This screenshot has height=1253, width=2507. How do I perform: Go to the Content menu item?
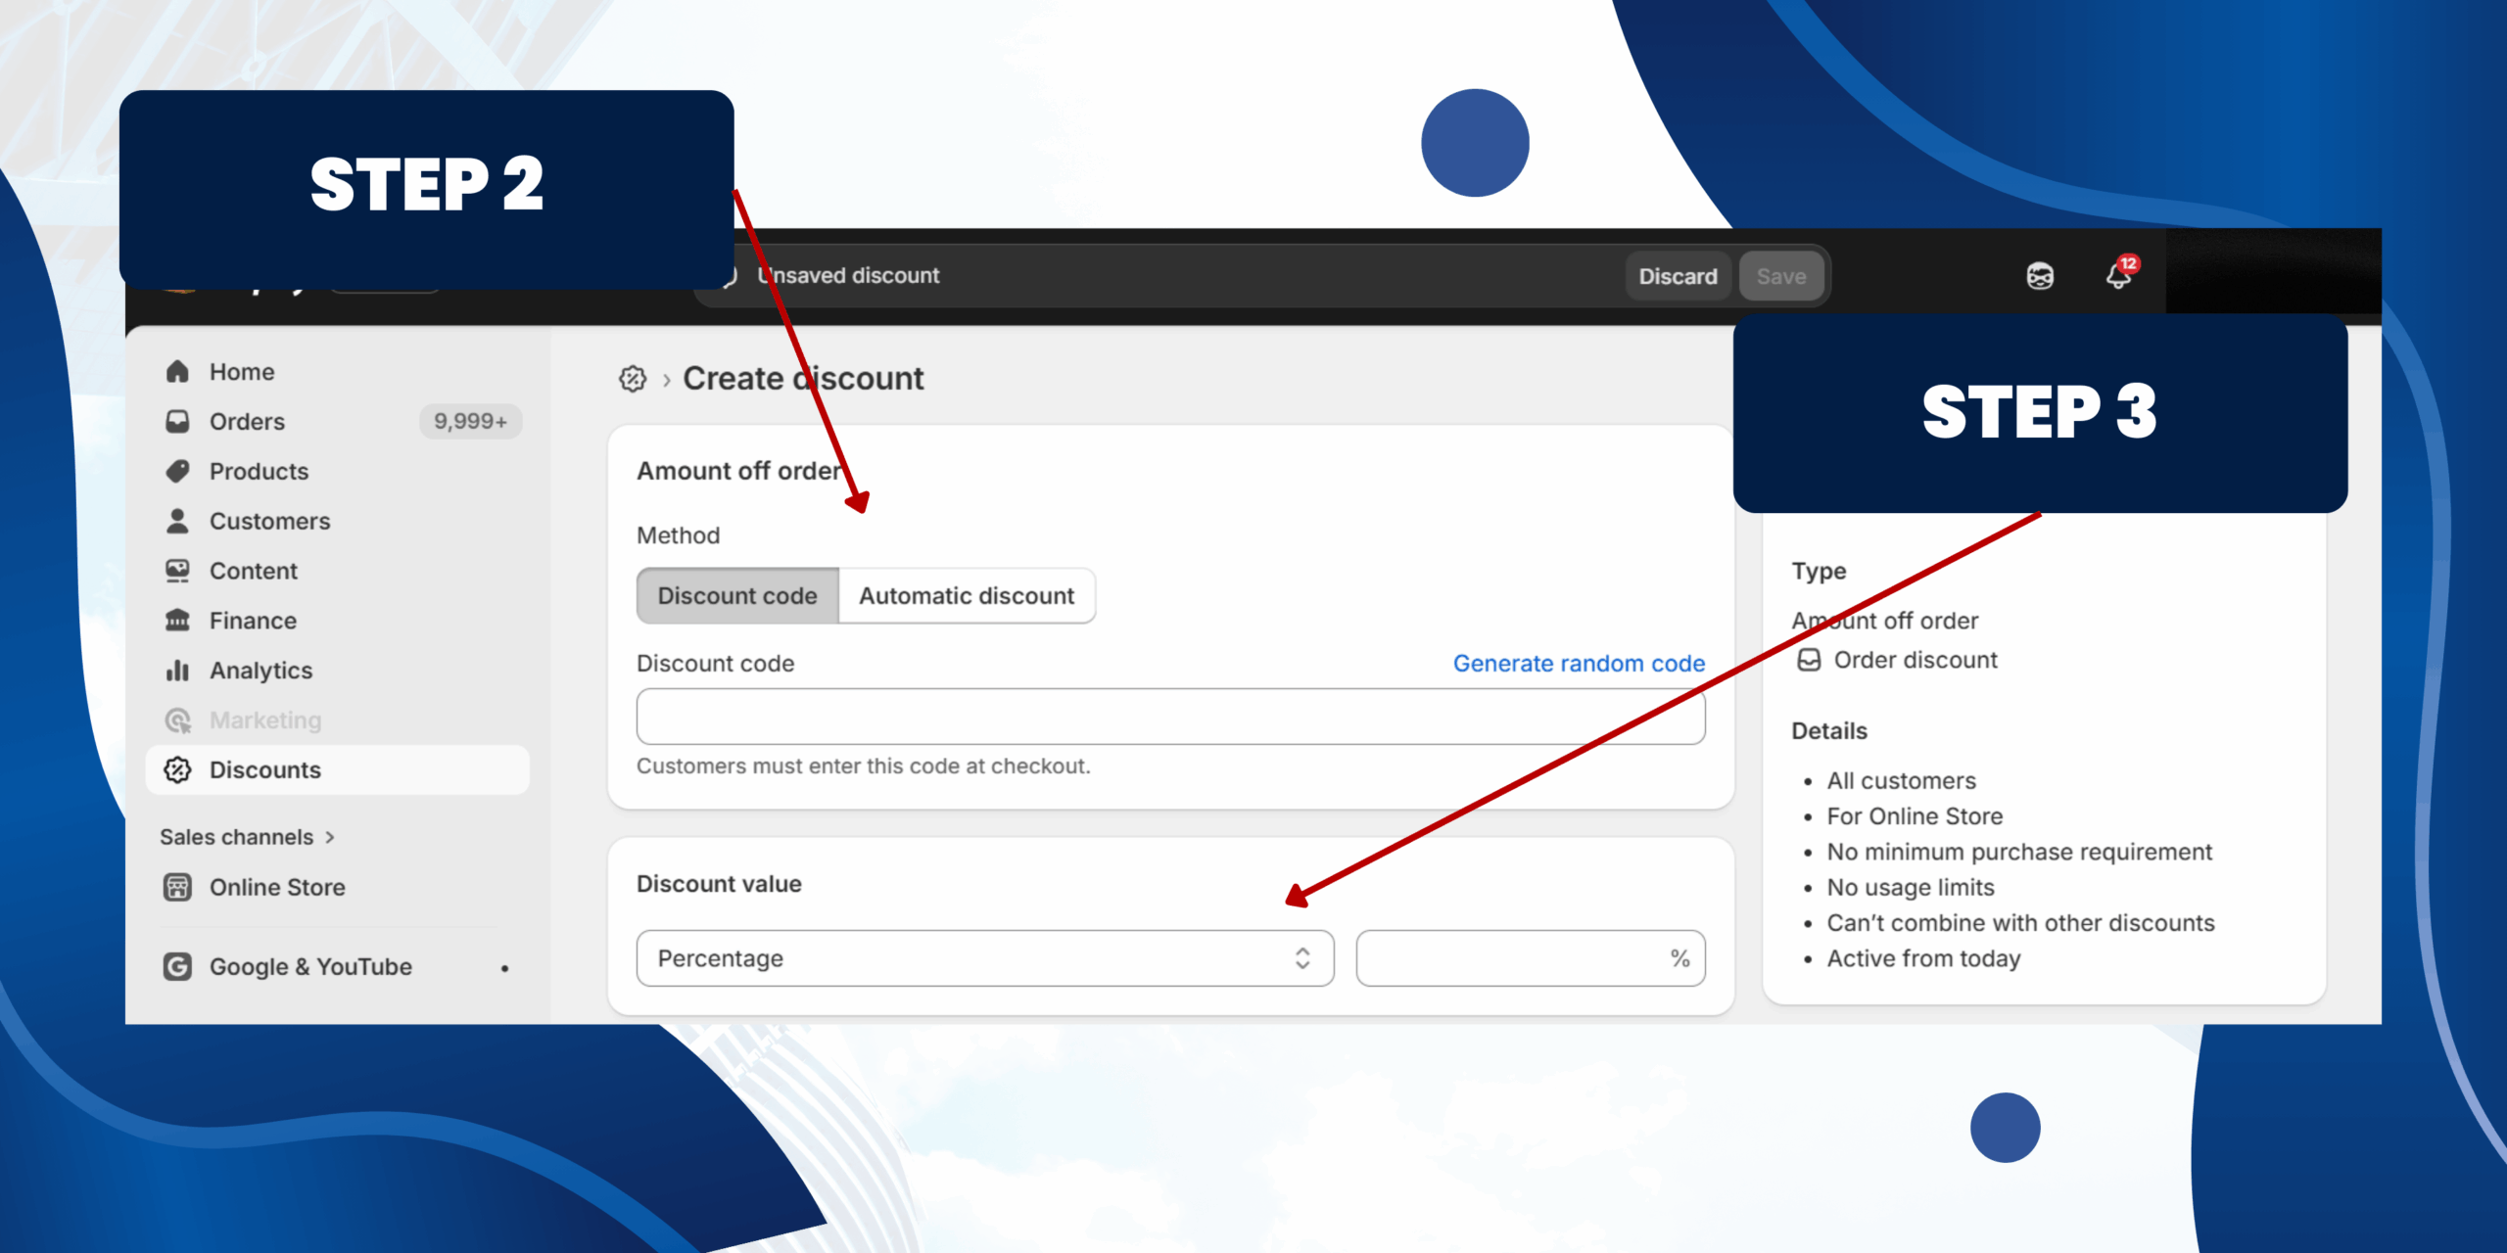[253, 571]
